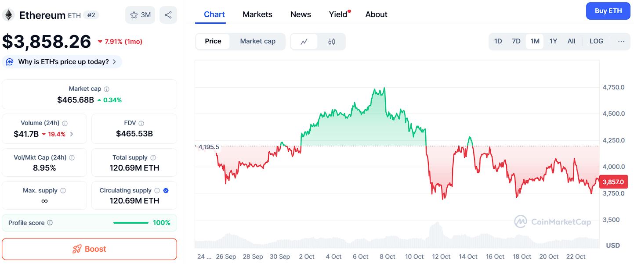
Task: Click the info icon beside Total supply
Action: (153, 157)
